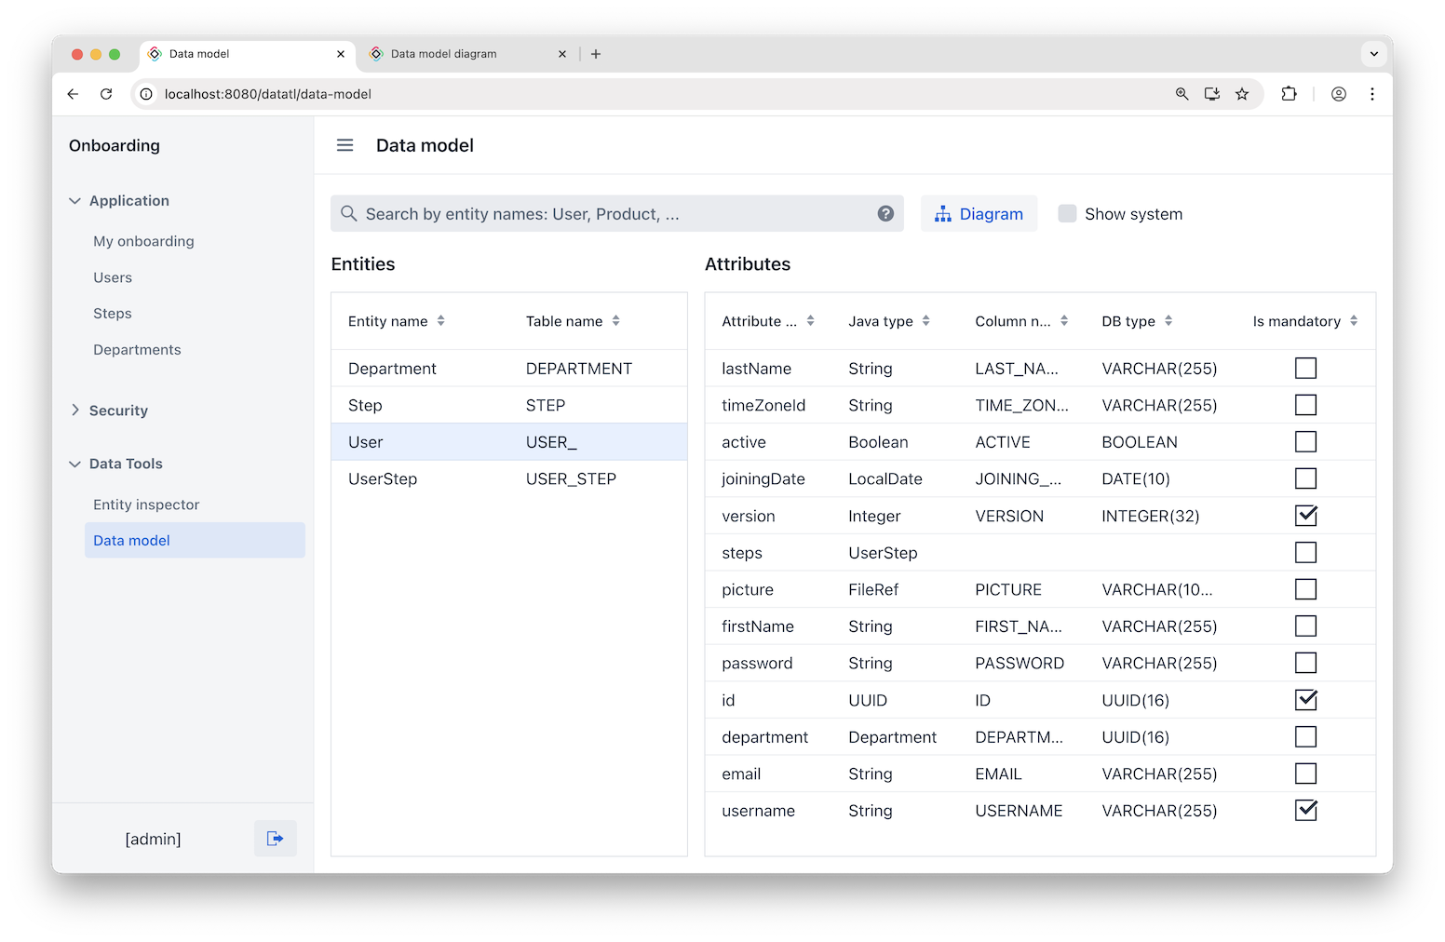The height and width of the screenshot is (942, 1445).
Task: Mark the email attribute as mandatory
Action: [1305, 773]
